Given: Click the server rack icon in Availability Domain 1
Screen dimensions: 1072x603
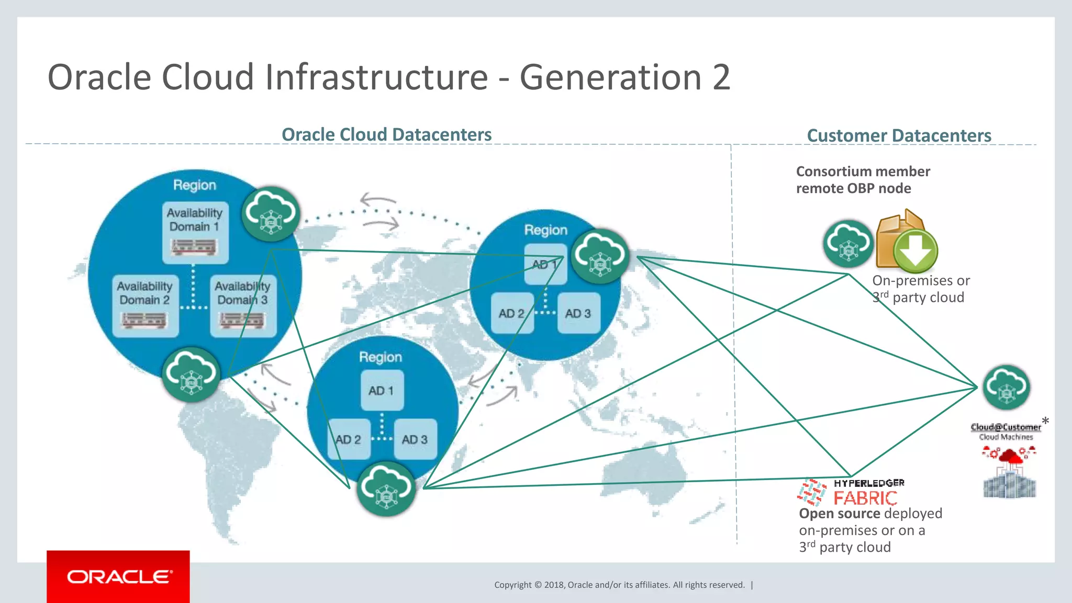Looking at the screenshot, I should (194, 246).
